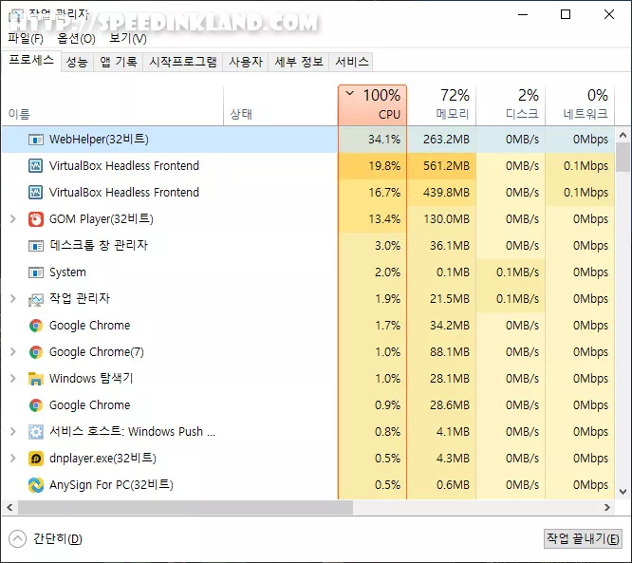Click the second VirtualBox Headless Frontend icon (439.8MB)
The width and height of the screenshot is (632, 563).
point(36,193)
